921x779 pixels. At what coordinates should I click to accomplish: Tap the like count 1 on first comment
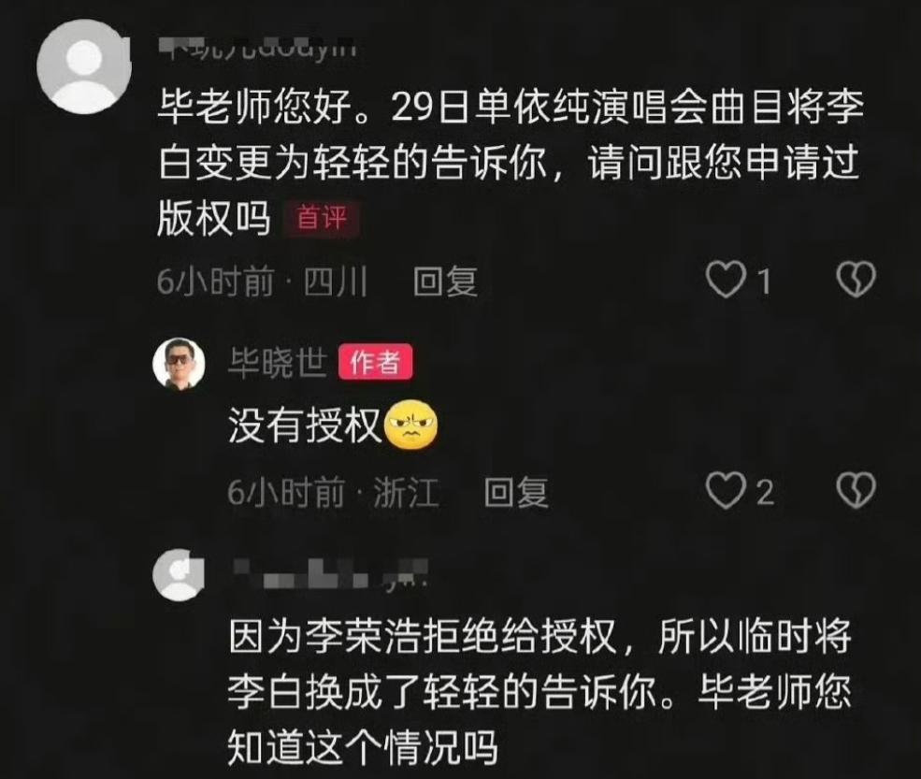764,281
